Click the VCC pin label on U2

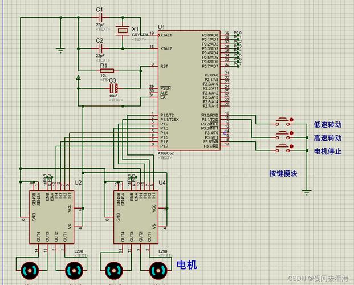70,209
